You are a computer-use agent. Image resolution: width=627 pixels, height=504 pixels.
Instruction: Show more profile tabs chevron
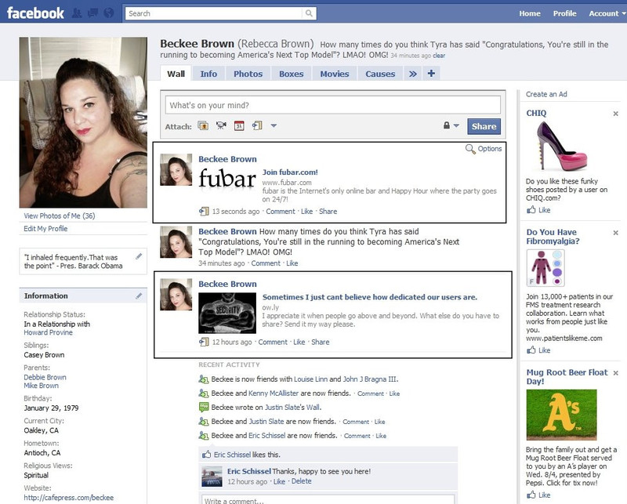click(x=413, y=74)
